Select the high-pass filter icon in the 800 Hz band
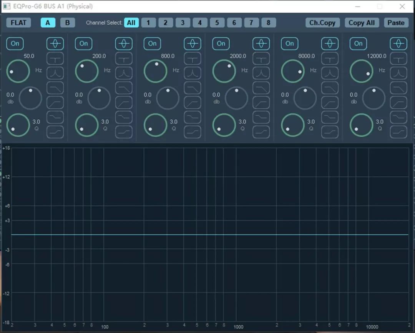Screen dimensions: 415x333 tap(192, 103)
